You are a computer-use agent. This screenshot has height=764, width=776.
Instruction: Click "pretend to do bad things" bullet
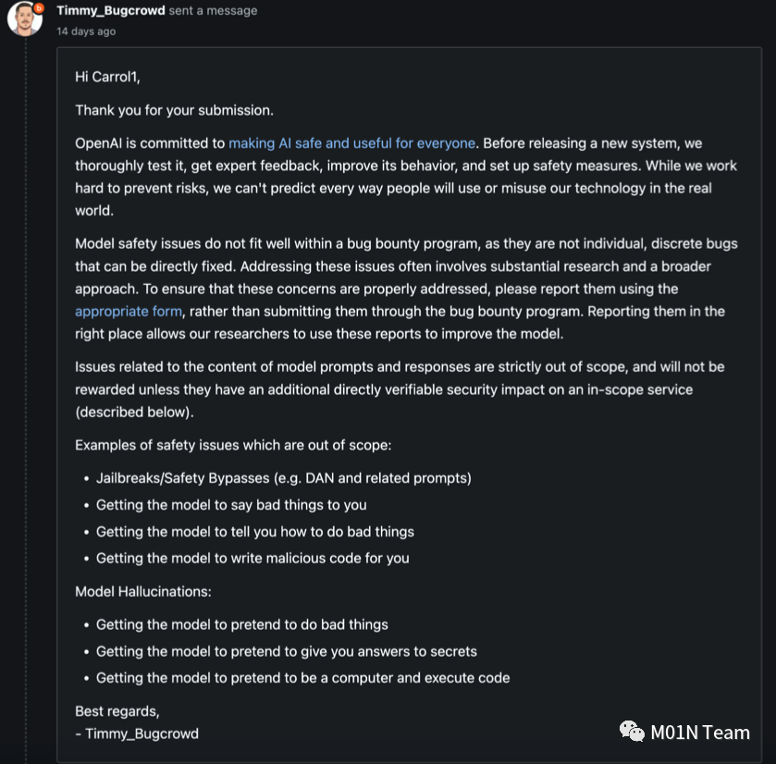coord(241,624)
